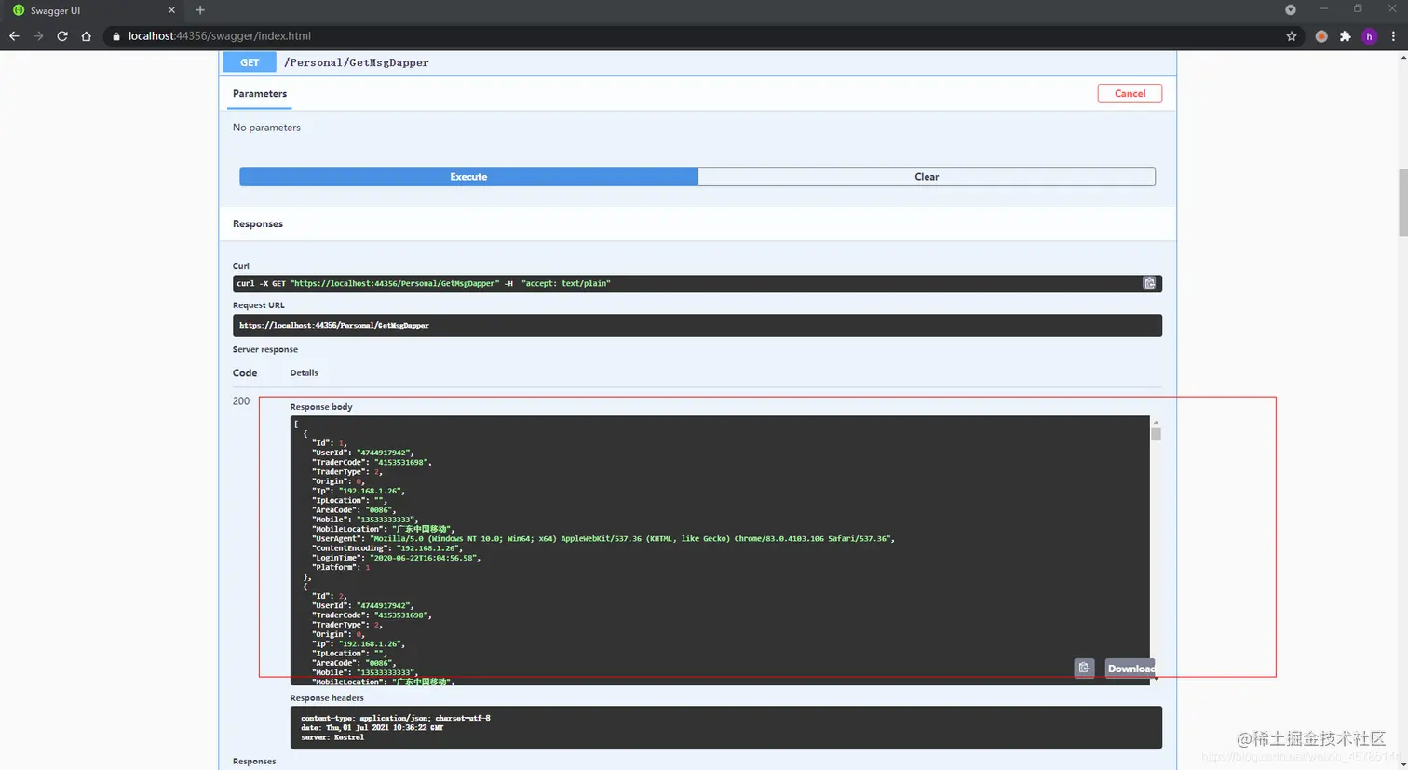Open the purple profile avatar

[x=1369, y=36]
